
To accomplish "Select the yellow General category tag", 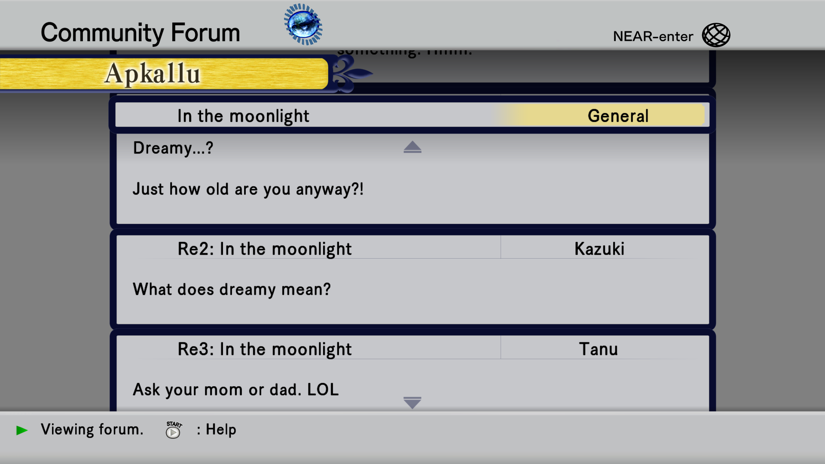I will pyautogui.click(x=617, y=116).
